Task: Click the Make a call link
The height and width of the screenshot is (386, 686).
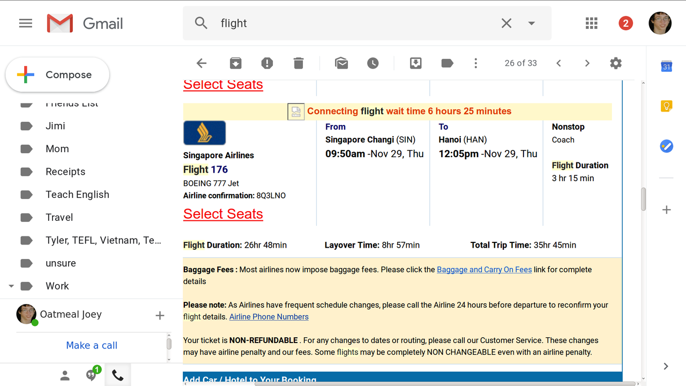Action: coord(92,346)
